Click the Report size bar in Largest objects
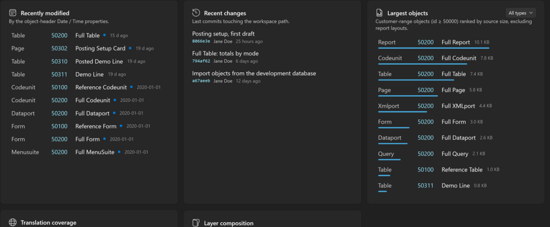Viewport: 550px width, 227px height. 434,48
